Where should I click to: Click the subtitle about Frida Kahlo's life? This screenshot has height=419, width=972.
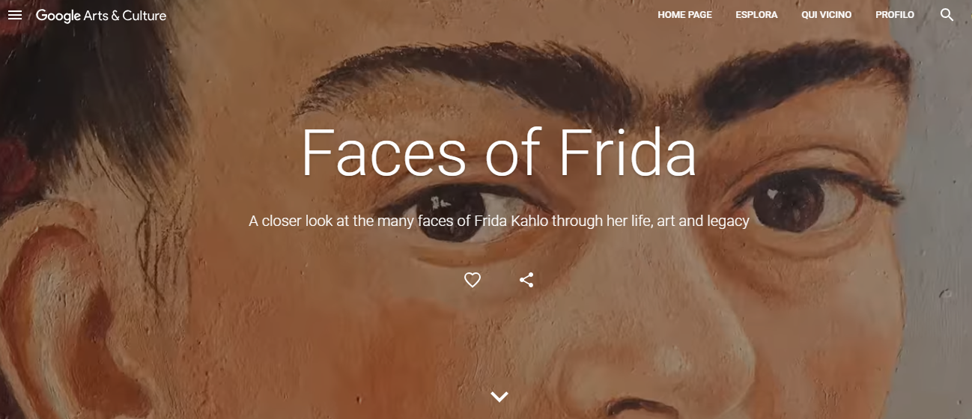(x=499, y=221)
